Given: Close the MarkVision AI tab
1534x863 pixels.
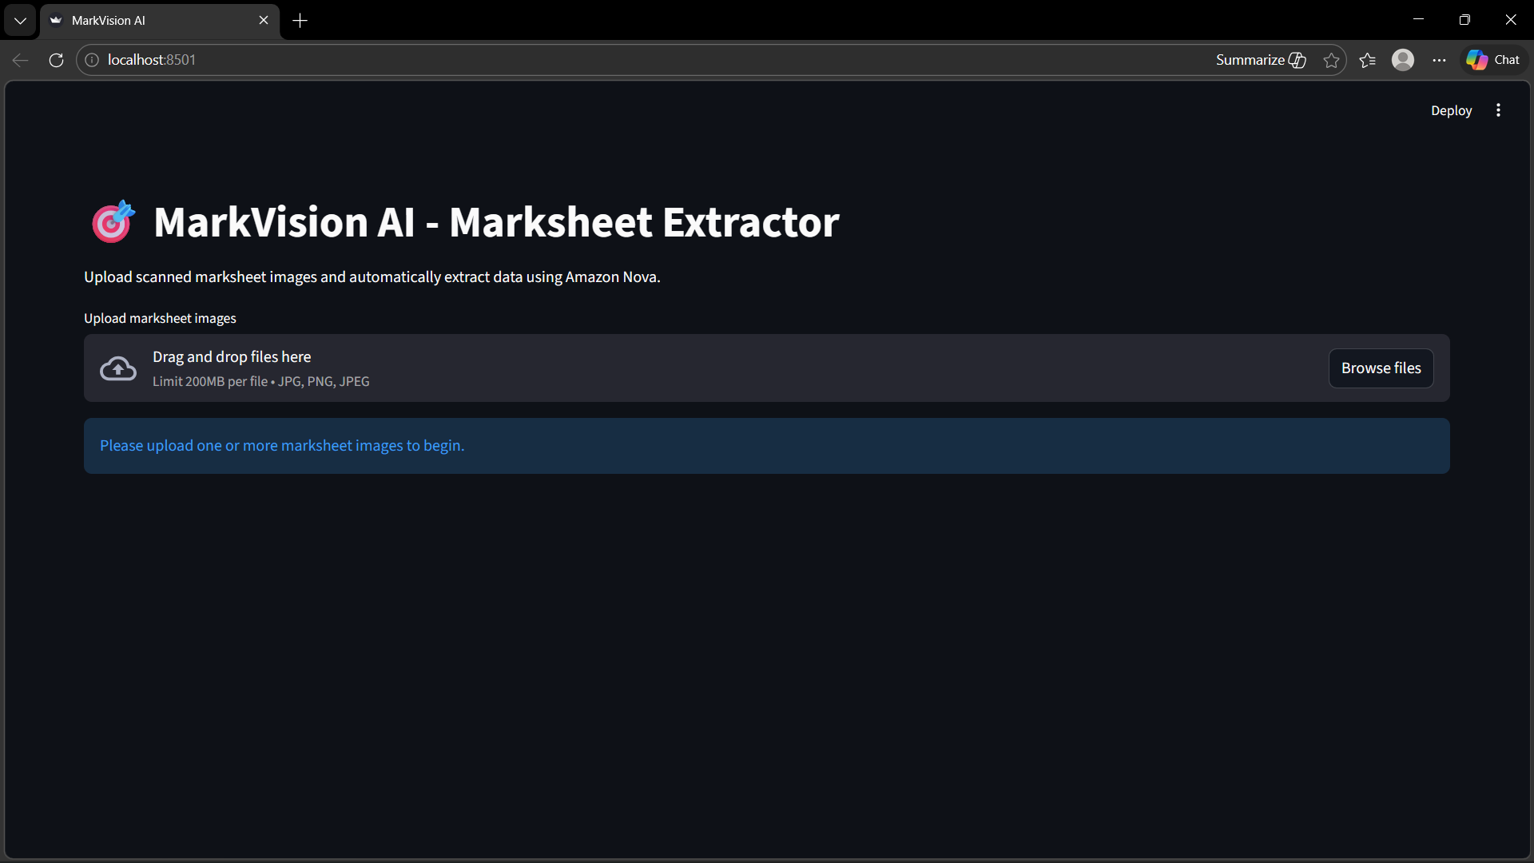Looking at the screenshot, I should [264, 21].
